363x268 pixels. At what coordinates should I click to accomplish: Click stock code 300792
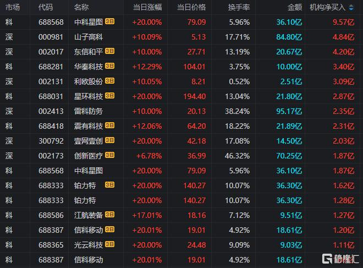click(x=51, y=140)
